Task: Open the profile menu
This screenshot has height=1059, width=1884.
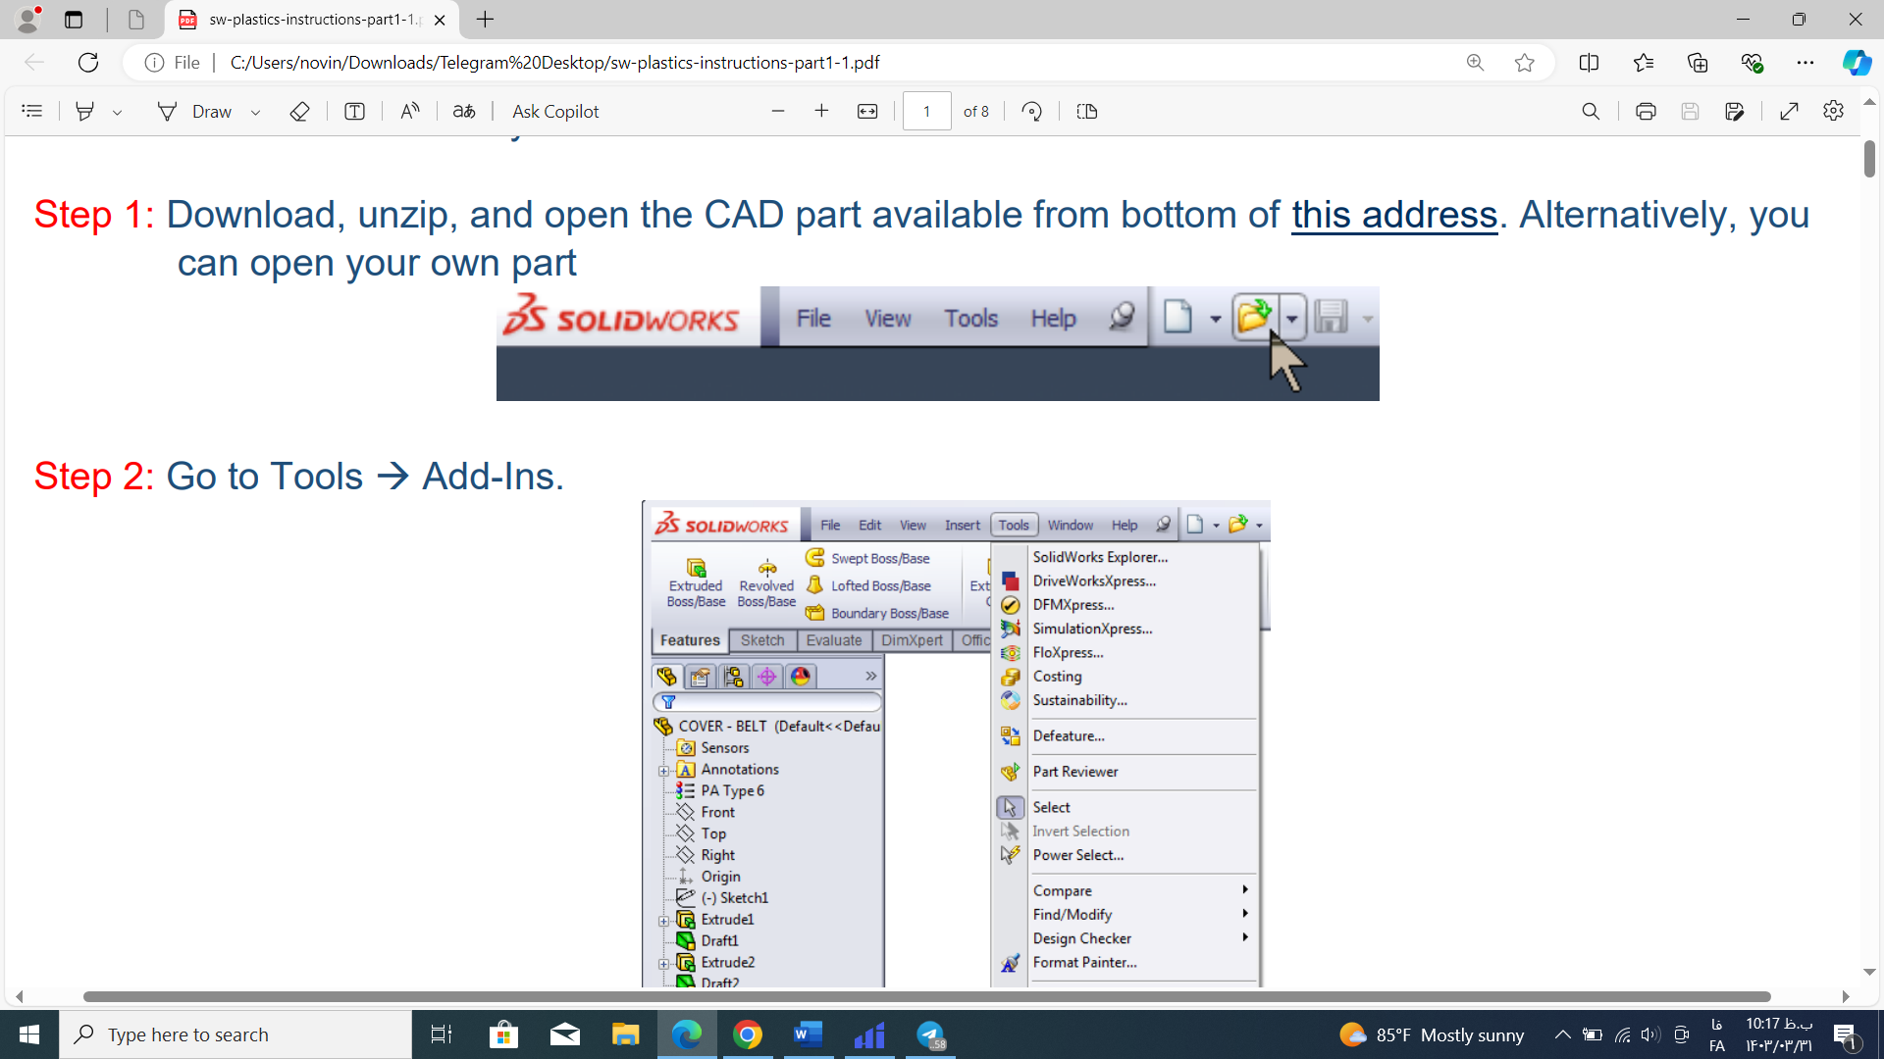Action: tap(28, 19)
